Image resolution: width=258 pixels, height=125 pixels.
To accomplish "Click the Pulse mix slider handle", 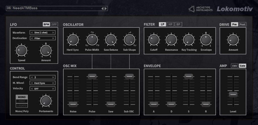I will coord(92,76).
